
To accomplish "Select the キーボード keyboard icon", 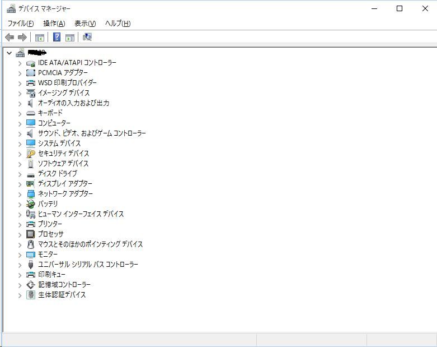I will pyautogui.click(x=31, y=113).
